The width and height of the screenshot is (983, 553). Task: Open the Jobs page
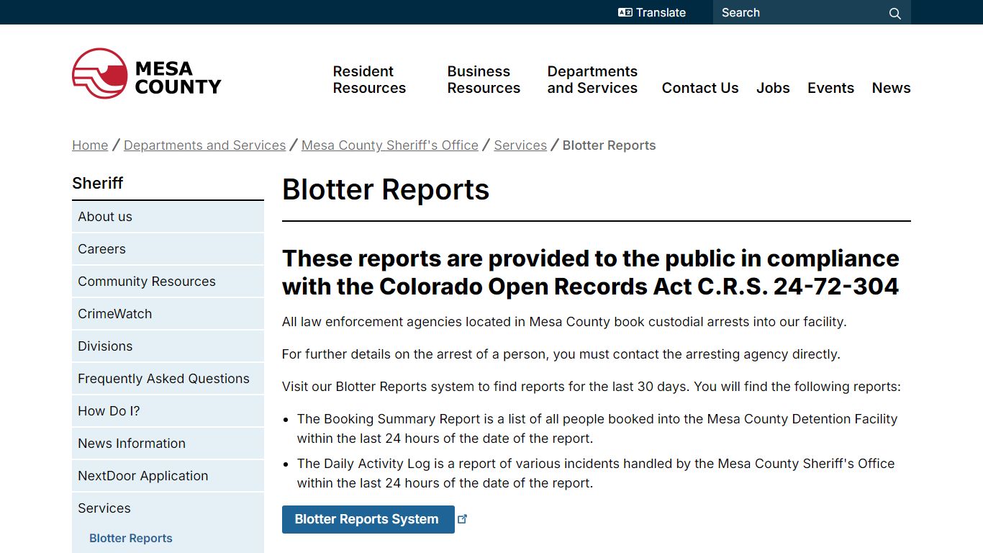[773, 88]
